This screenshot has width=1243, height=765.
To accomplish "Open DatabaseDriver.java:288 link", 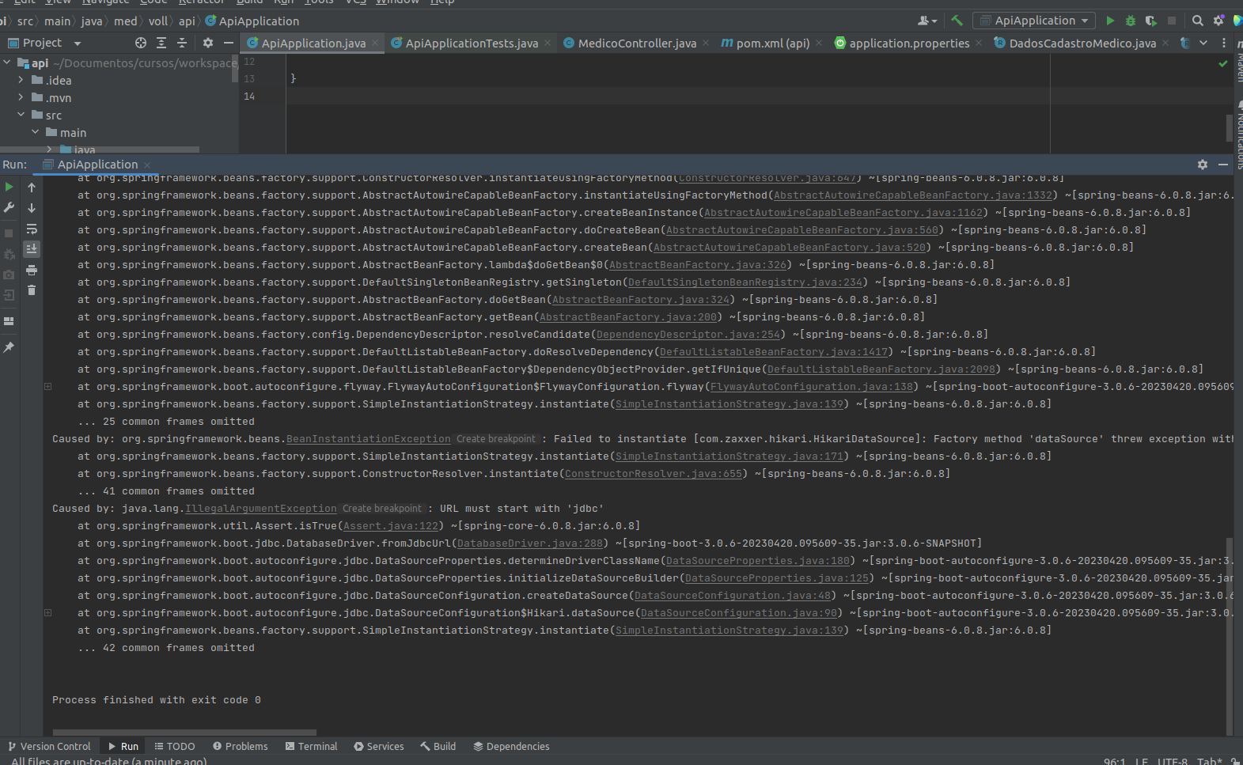I will click(530, 543).
